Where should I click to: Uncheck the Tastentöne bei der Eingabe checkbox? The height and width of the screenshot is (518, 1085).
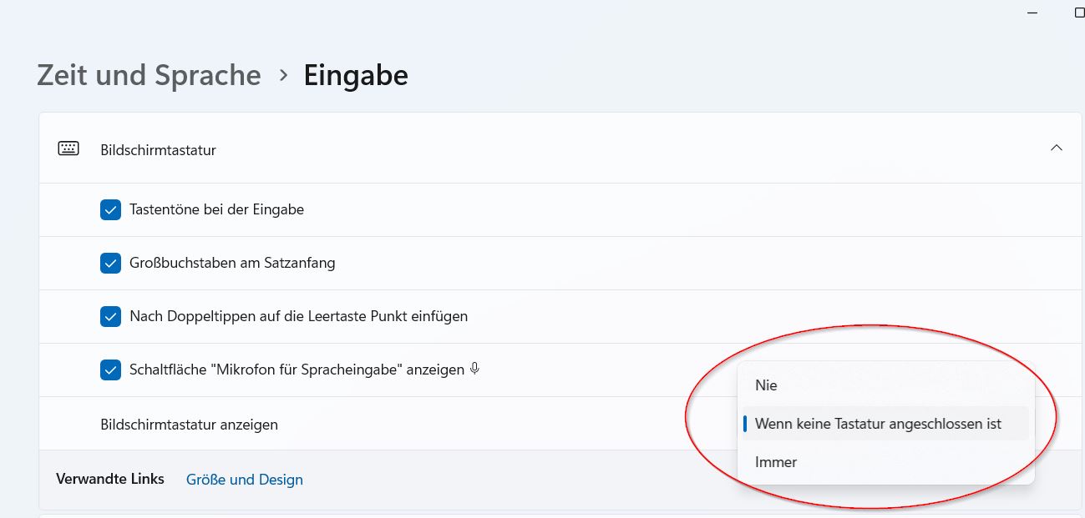110,209
